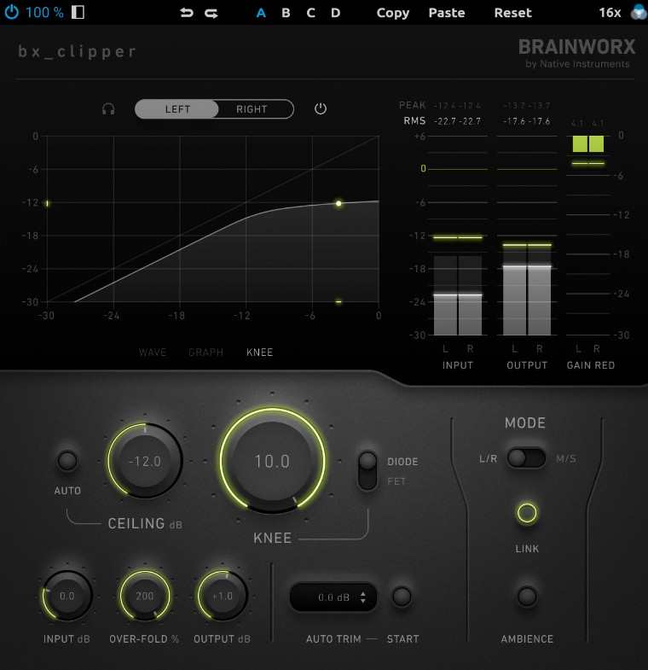
Task: Toggle the LINK button
Action: click(527, 513)
